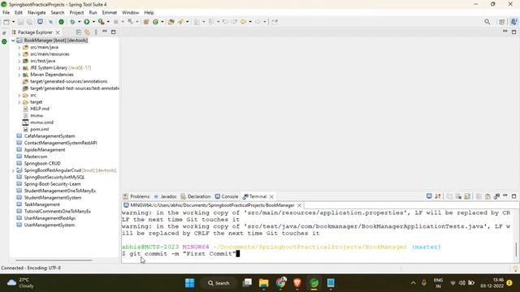Click the Search flashlight toolbar icon
520x292 pixels.
pyautogui.click(x=180, y=22)
